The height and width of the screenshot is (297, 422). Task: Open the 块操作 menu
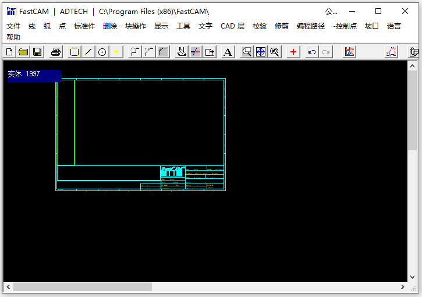coord(136,26)
